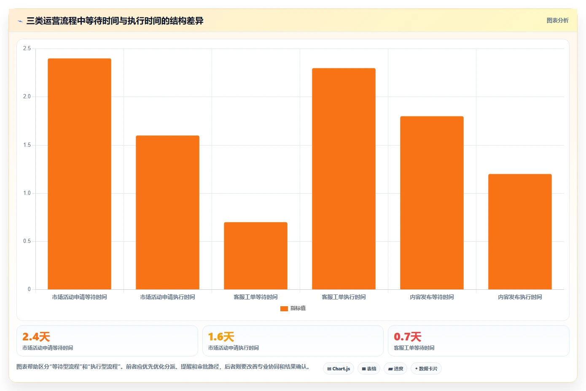Click the 内容发布执行时间 axis label
Screen dimensions: 586x391
[520, 297]
